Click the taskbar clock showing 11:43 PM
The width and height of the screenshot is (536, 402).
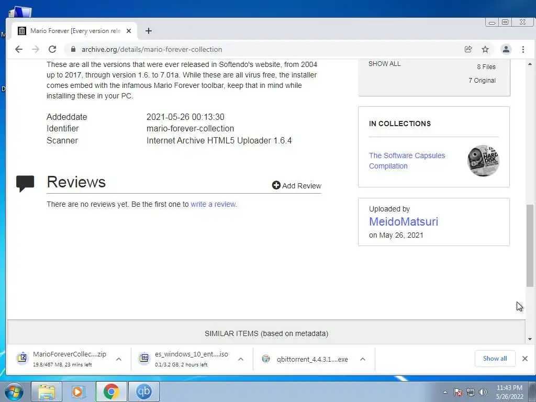click(509, 392)
